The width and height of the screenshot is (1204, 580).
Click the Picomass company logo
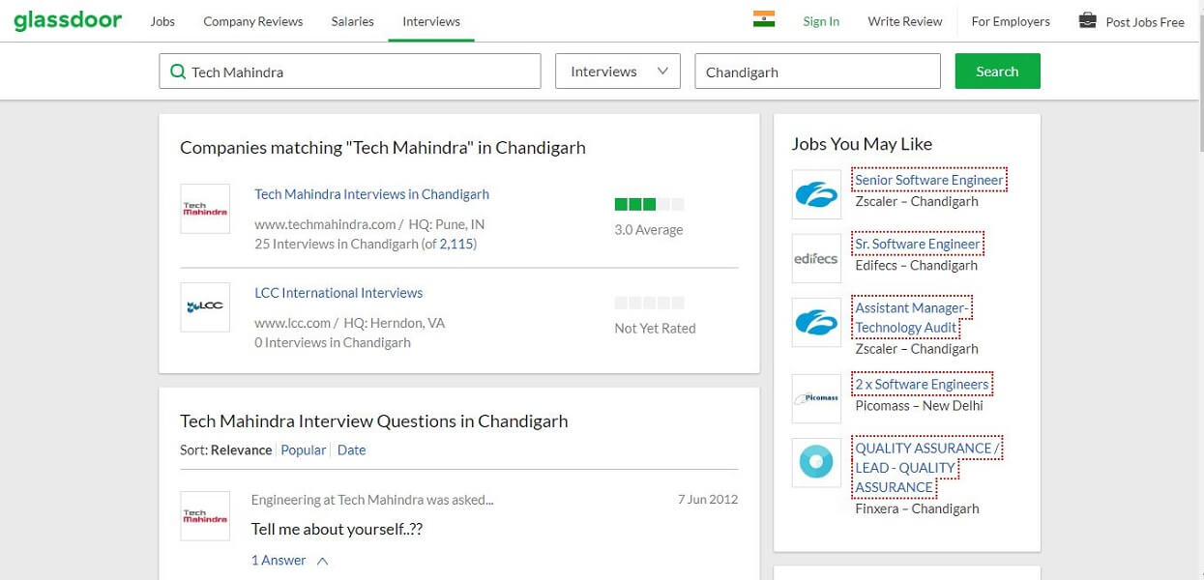click(x=816, y=398)
